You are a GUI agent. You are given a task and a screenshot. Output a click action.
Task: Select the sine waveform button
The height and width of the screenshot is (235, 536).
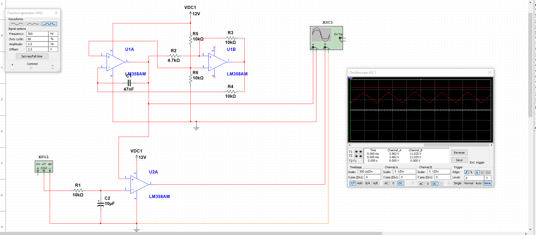click(x=16, y=24)
